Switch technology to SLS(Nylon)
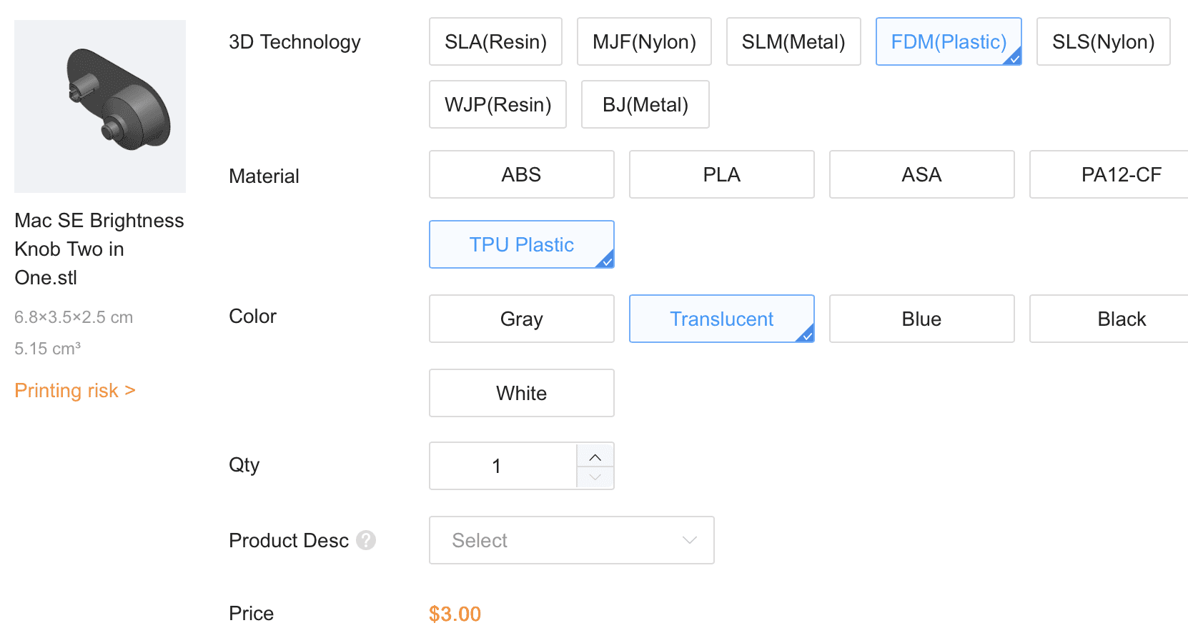This screenshot has width=1188, height=643. (1103, 42)
